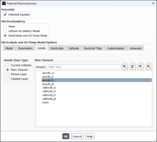Viewport: 157px width, 142px height.
Task: Click the Zone(s) Filter Text field
Action: pos(83,67)
